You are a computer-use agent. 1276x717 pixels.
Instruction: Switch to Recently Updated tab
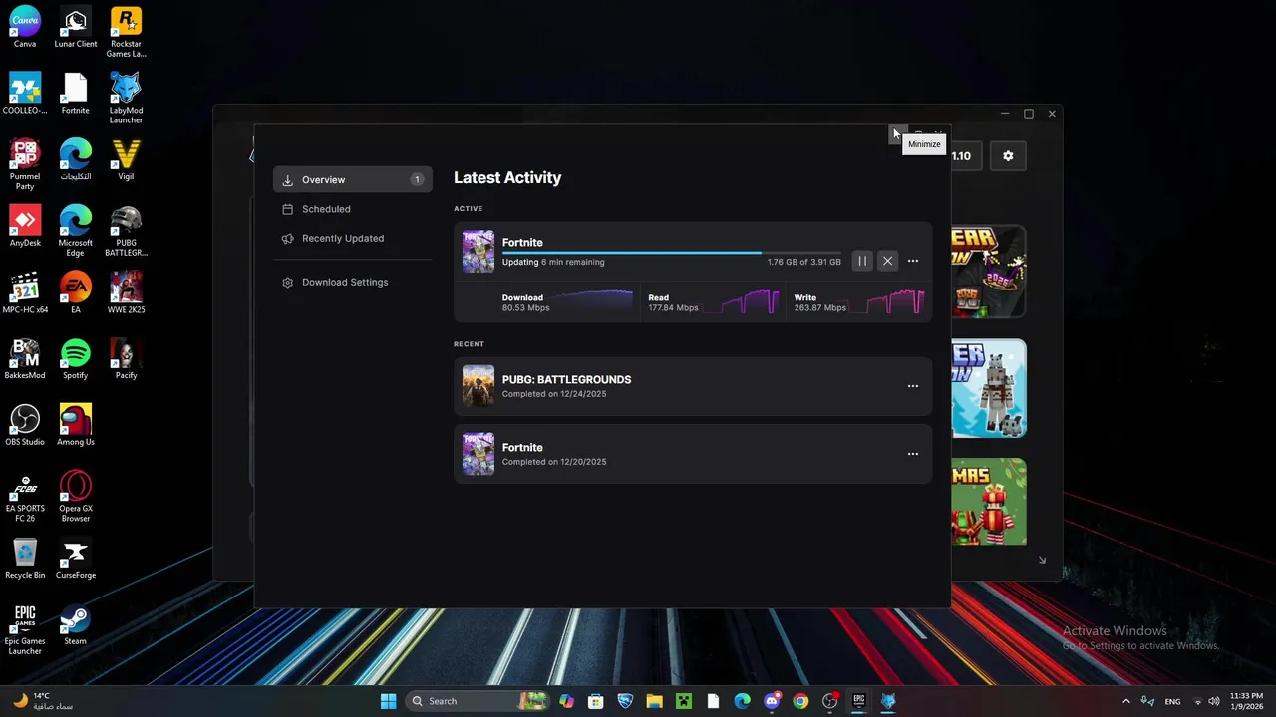pos(353,238)
